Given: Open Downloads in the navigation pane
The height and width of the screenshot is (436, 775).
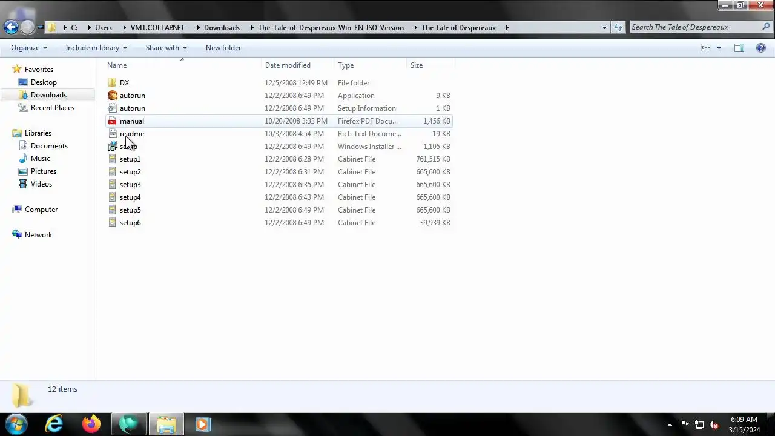Looking at the screenshot, I should 48,95.
